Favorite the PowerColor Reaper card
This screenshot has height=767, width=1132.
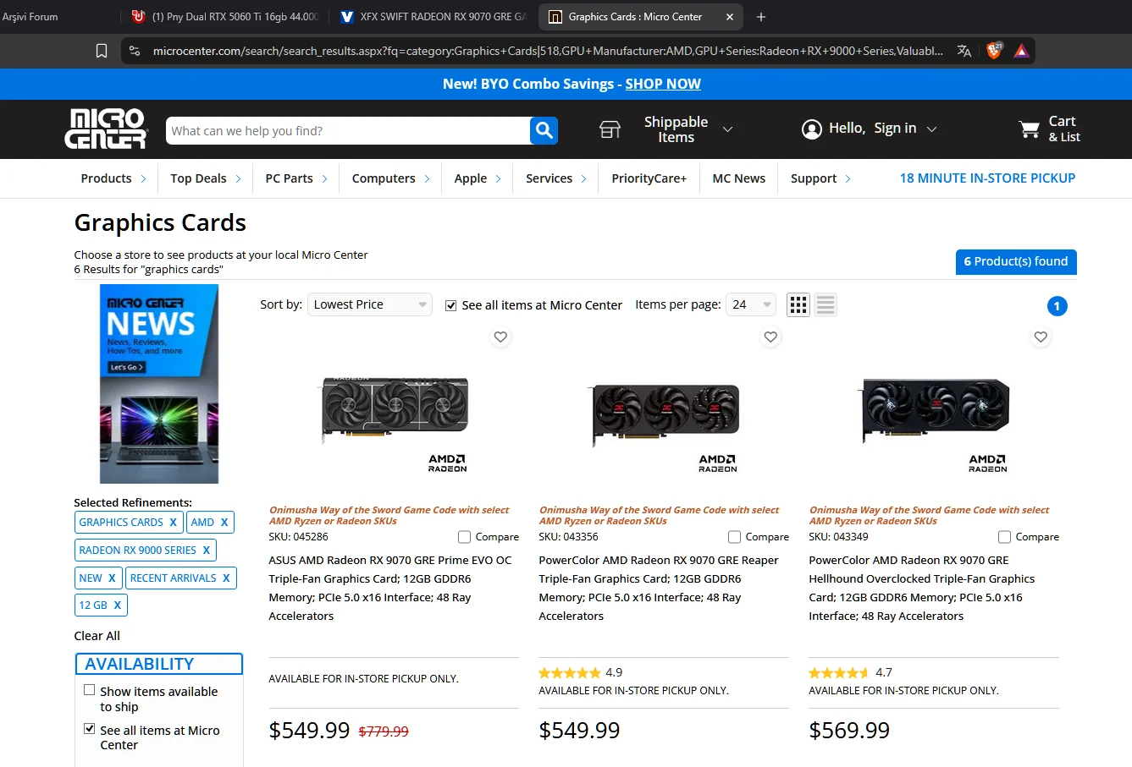pos(770,337)
